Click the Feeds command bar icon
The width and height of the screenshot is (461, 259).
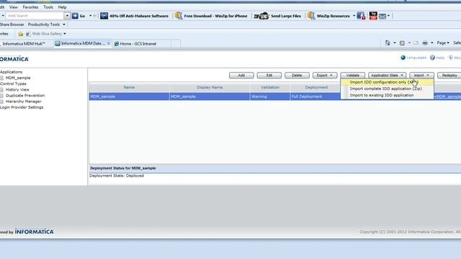[x=402, y=43]
